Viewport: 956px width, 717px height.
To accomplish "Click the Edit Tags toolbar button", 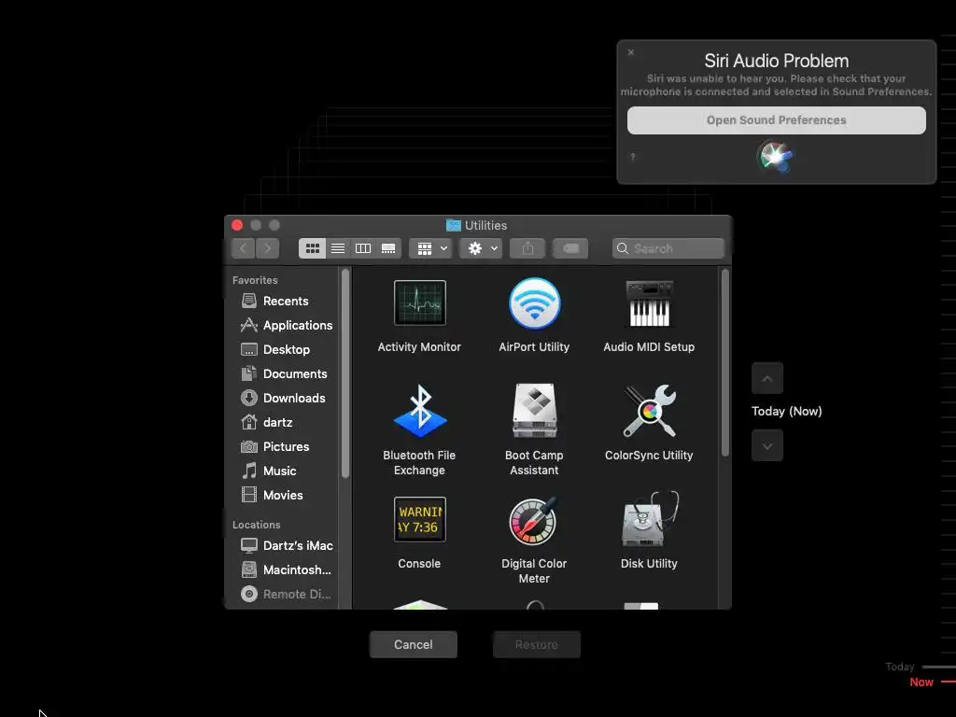I will pos(570,248).
